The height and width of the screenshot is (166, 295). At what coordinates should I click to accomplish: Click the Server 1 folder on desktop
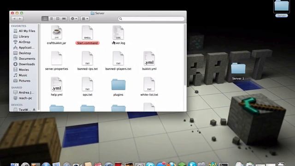(x=238, y=69)
